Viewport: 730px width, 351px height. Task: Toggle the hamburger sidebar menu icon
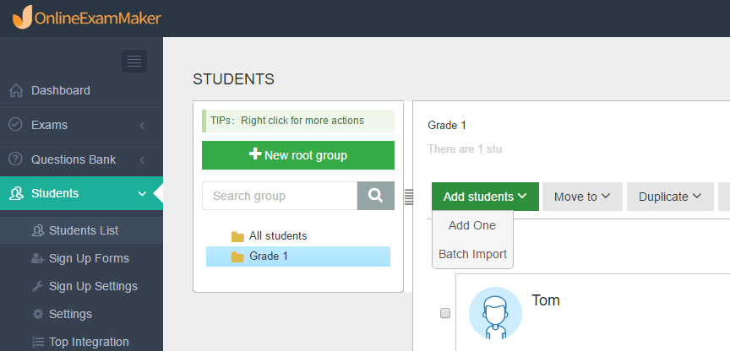click(x=134, y=61)
